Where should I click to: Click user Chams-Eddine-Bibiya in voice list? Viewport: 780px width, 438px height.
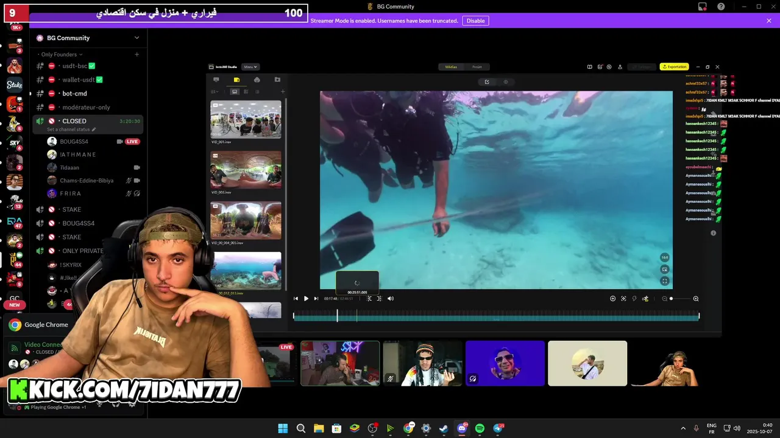tap(87, 181)
